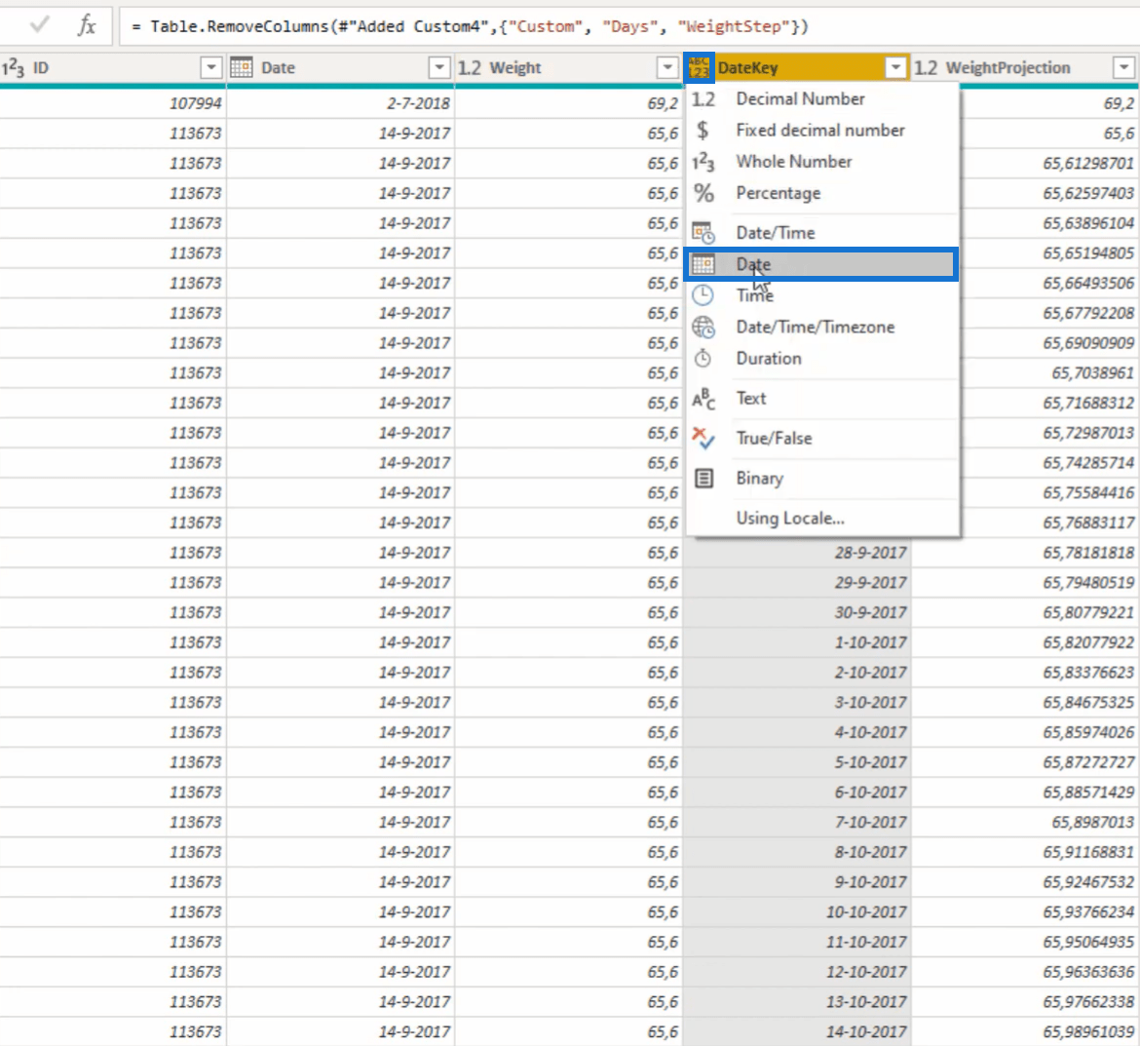Select Date/Time/Timezone data type
Viewport: 1140px width, 1046px height.
(821, 327)
